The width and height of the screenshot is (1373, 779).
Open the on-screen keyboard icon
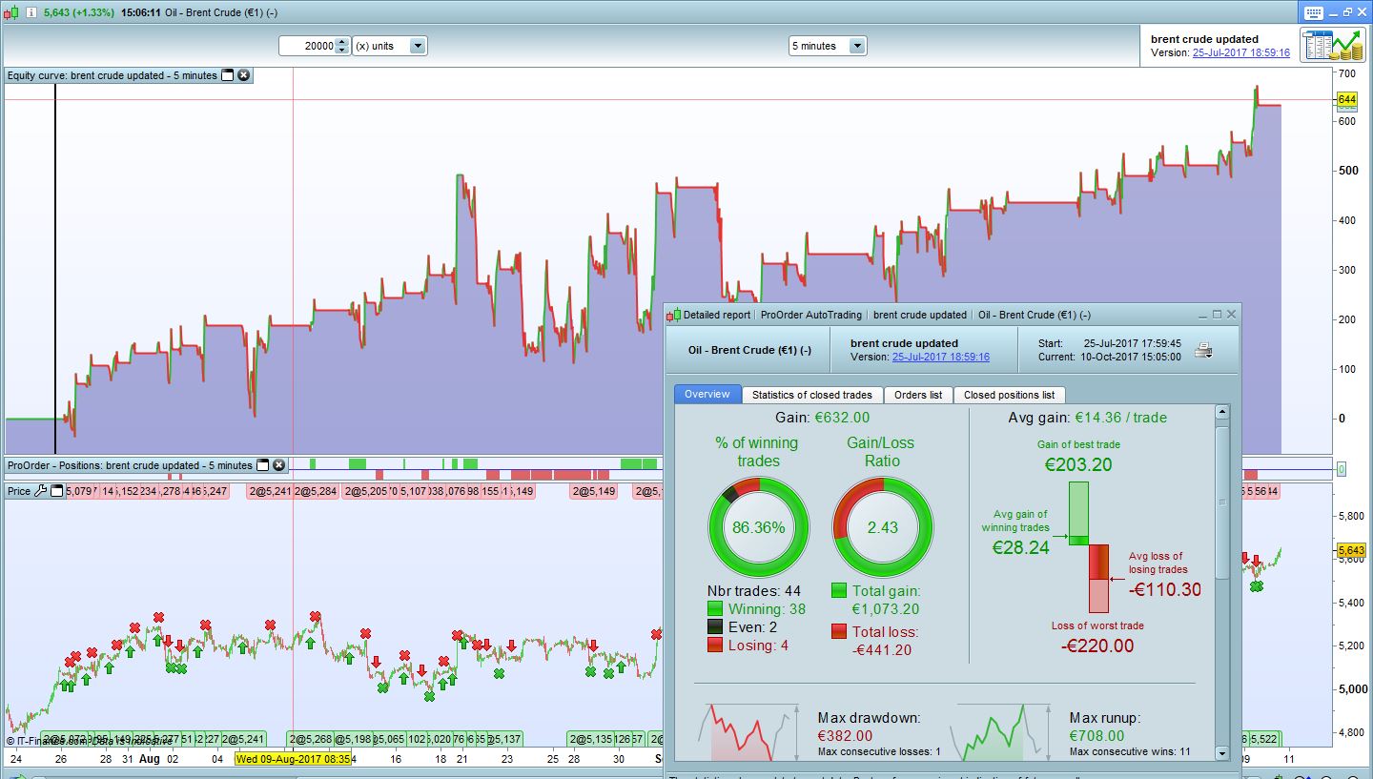click(1313, 12)
